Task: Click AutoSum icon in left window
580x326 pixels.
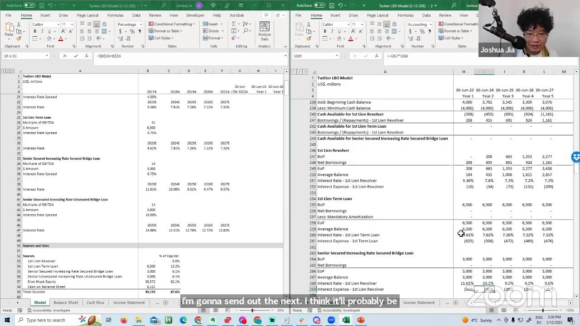Action: (233, 24)
